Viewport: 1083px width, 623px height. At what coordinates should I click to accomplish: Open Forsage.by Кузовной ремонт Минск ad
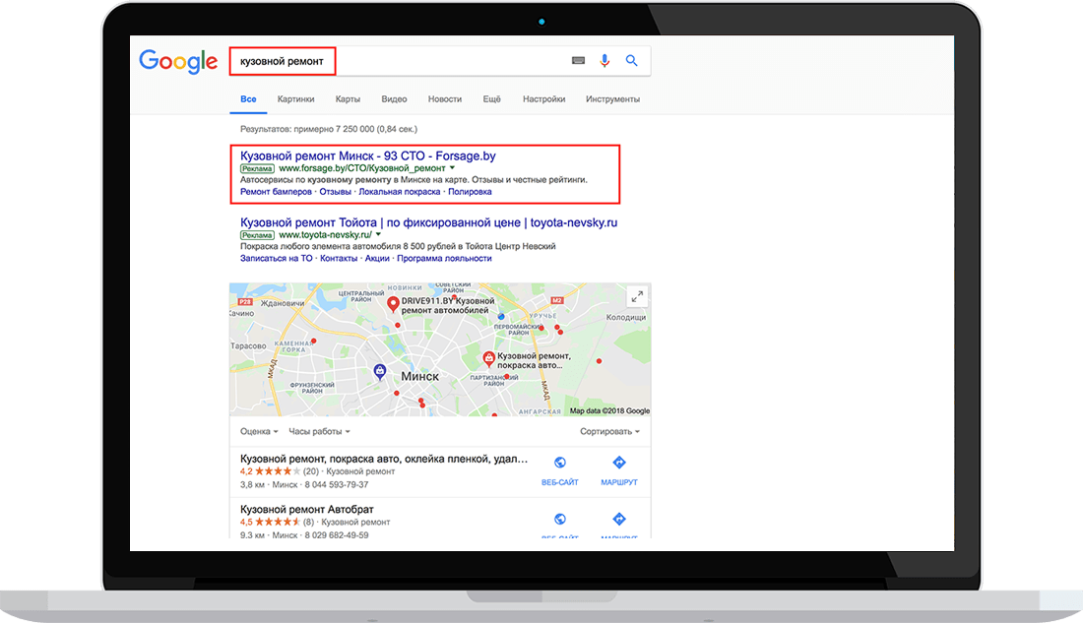(368, 156)
